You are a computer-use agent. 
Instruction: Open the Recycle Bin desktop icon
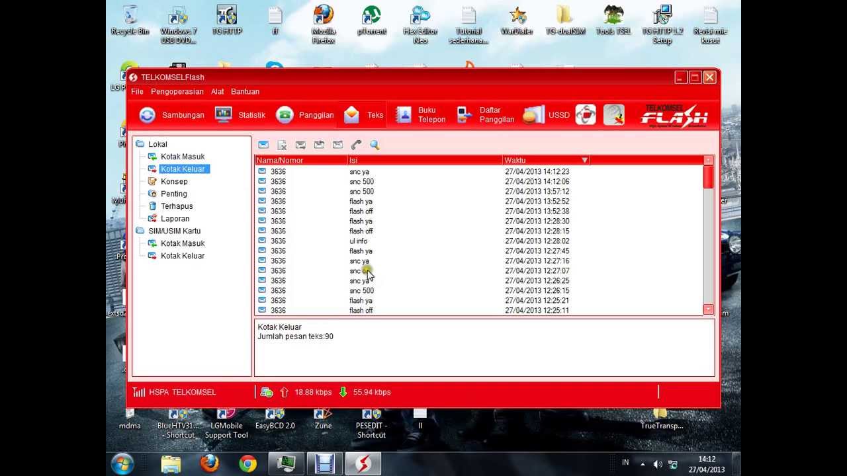[130, 20]
